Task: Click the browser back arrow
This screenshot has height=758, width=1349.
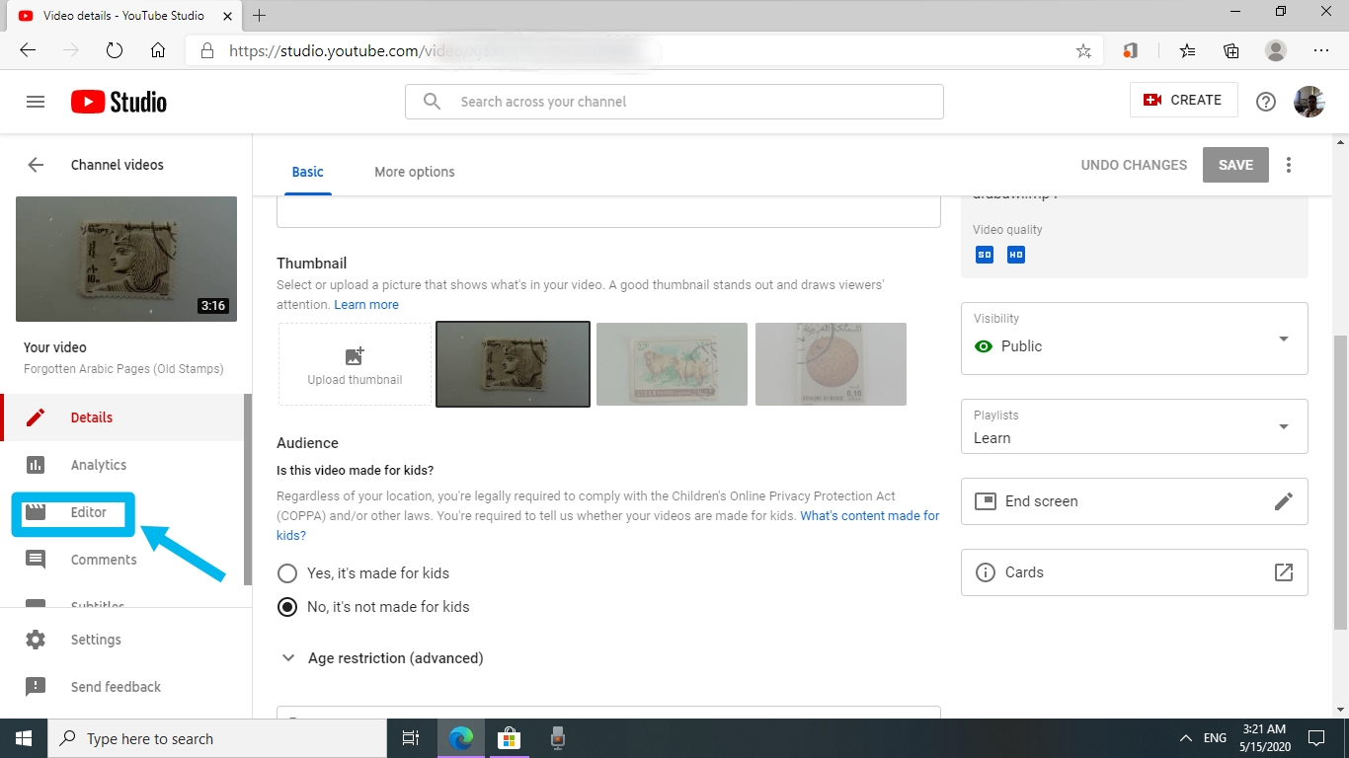Action: point(28,50)
